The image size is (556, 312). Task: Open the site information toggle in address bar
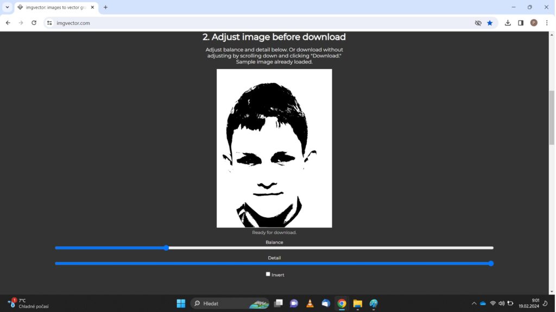(49, 23)
